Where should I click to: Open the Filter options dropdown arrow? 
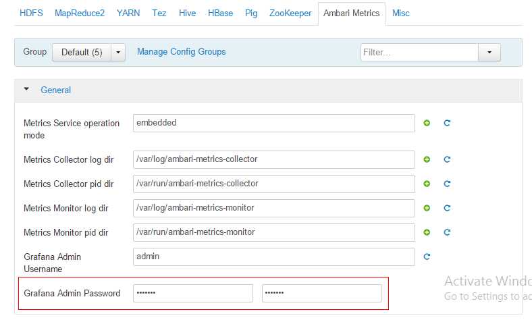(x=489, y=52)
